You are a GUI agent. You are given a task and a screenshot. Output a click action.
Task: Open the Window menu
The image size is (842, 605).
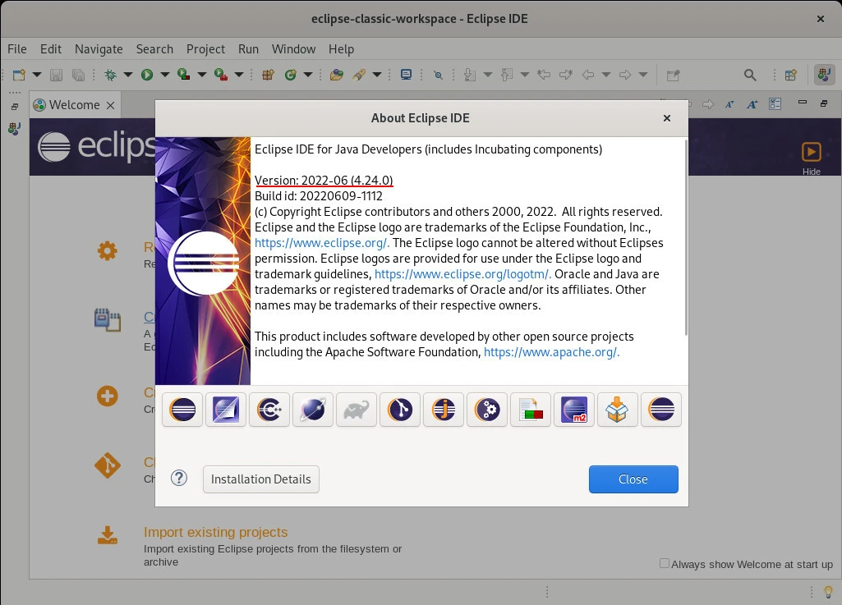pyautogui.click(x=293, y=48)
